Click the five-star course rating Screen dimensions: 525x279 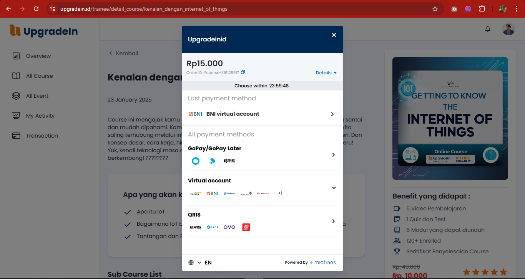tap(485, 272)
